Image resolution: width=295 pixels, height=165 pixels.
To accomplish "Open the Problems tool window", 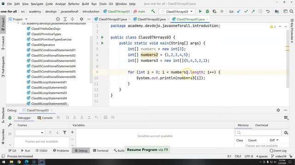I will (61, 150).
